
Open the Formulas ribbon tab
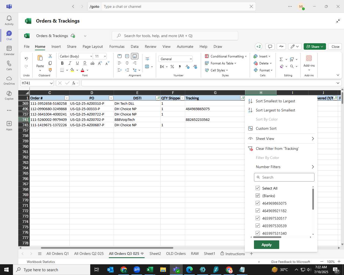117,46
